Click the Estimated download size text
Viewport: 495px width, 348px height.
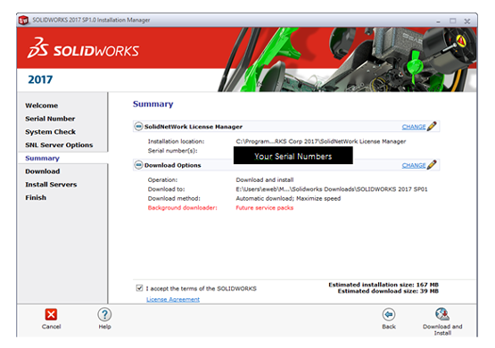click(x=388, y=291)
